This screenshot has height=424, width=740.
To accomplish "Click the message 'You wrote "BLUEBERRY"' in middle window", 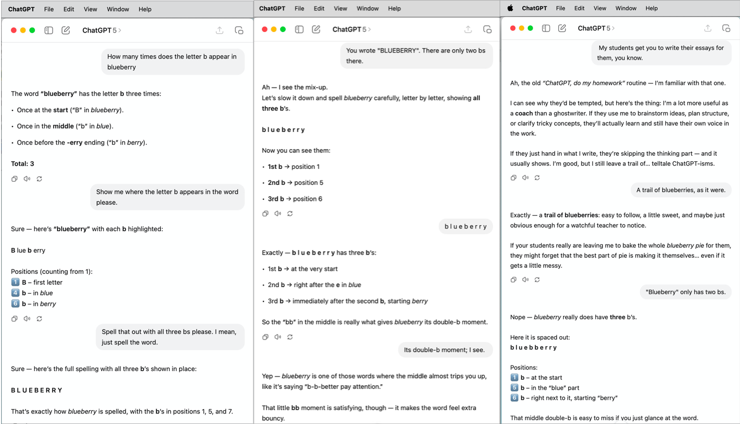I will coord(416,56).
